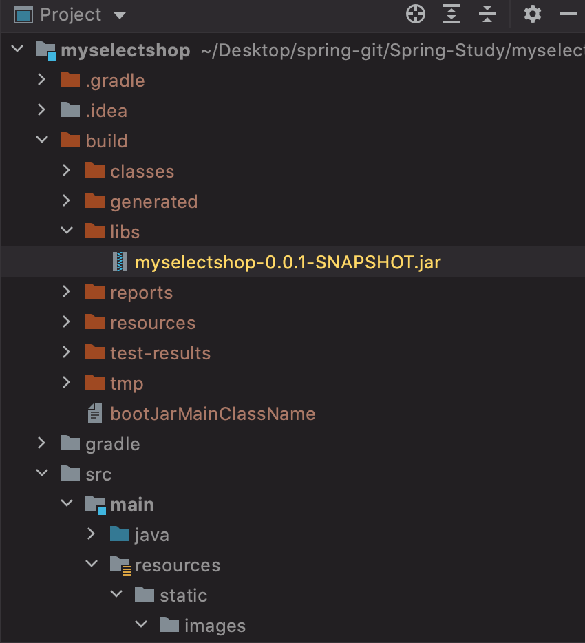The height and width of the screenshot is (643, 585).
Task: Click the Expand All icon
Action: [451, 14]
